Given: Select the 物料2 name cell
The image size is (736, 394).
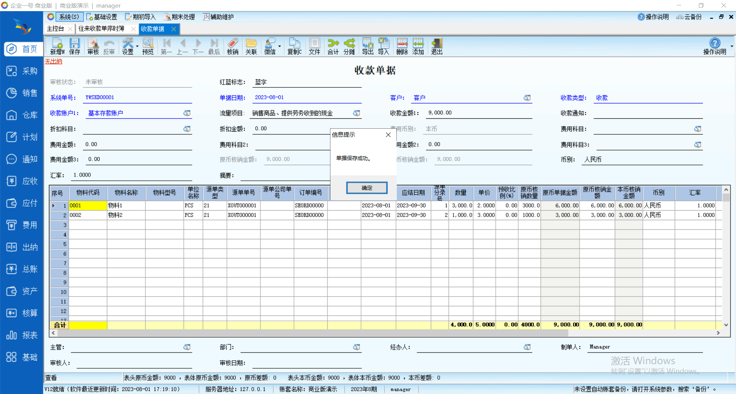Looking at the screenshot, I should 126,215.
